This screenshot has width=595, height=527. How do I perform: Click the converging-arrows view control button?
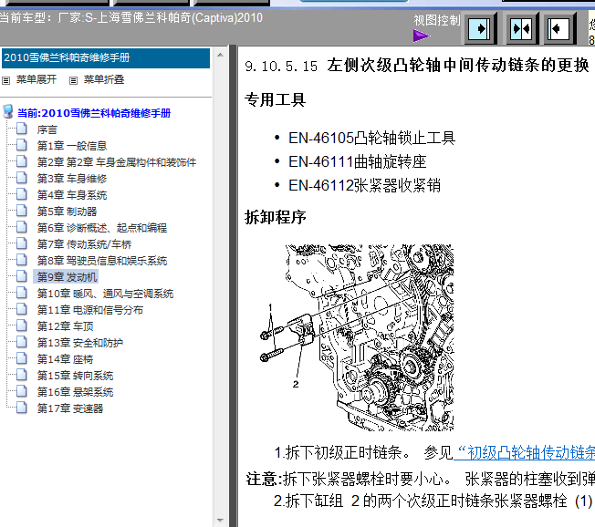(x=522, y=29)
